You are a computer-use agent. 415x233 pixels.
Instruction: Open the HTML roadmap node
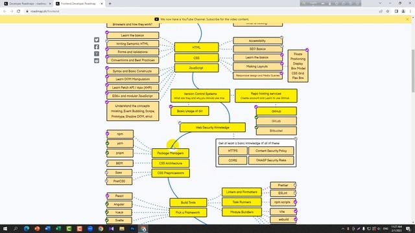(x=196, y=47)
